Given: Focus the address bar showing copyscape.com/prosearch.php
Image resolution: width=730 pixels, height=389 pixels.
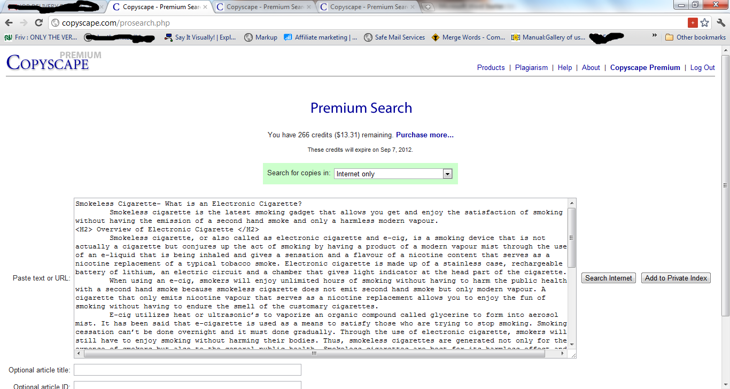Looking at the screenshot, I should (x=369, y=23).
